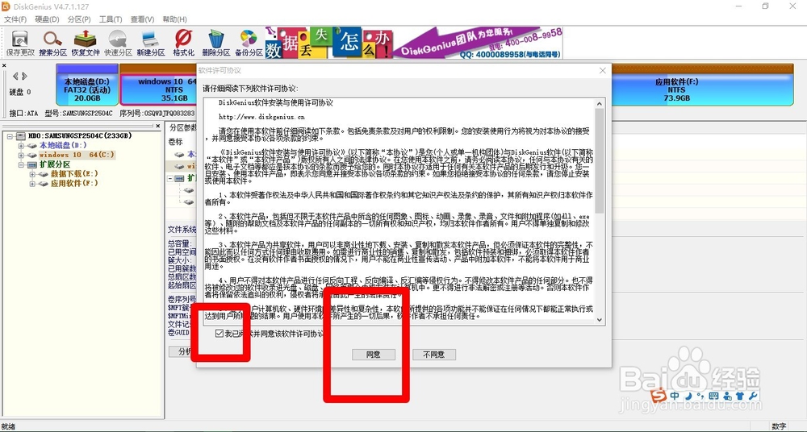Click the license agreement scrollbar thumb
The height and width of the screenshot is (432, 807).
[599, 160]
